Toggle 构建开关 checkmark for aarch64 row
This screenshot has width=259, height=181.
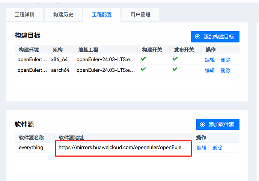(x=143, y=69)
